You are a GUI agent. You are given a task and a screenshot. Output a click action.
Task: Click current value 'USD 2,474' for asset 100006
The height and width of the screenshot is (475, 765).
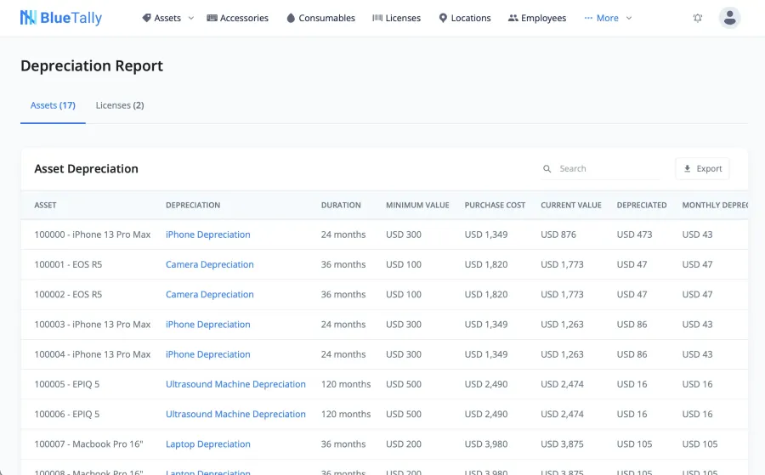tap(562, 414)
